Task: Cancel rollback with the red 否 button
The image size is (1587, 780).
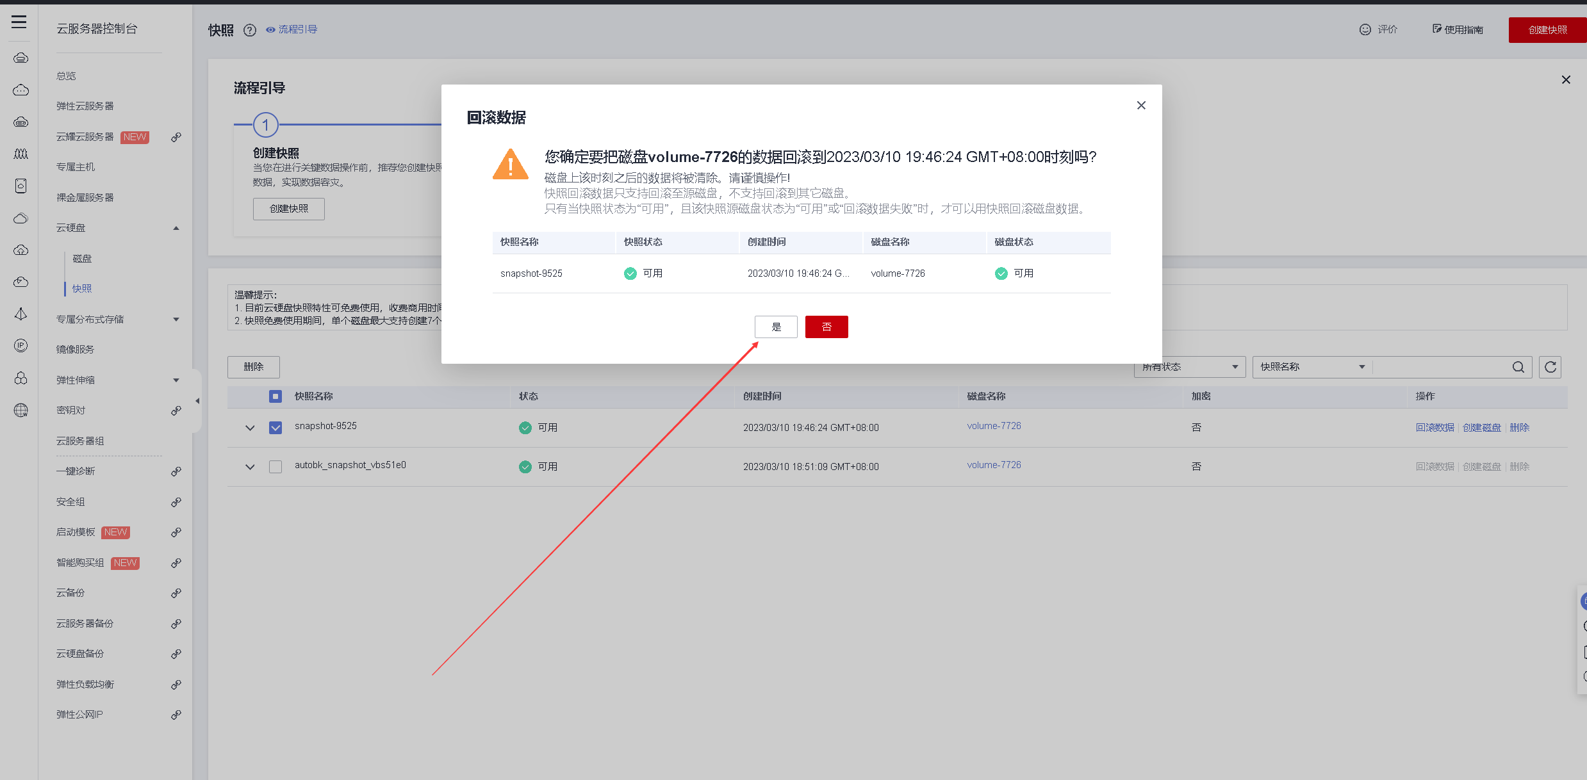Action: pyautogui.click(x=826, y=327)
